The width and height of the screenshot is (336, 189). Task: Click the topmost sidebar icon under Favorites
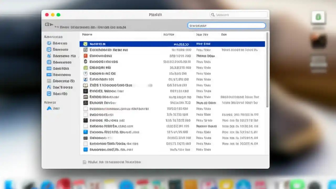pos(49,43)
